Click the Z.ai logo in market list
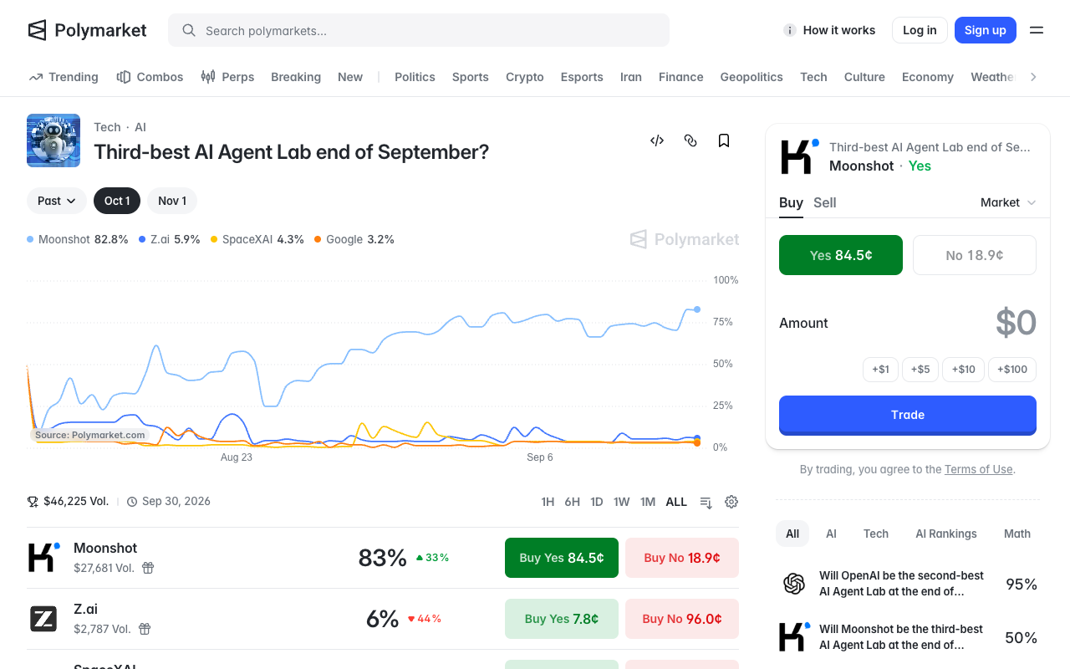Screen dimensions: 1070x669 (x=43, y=619)
